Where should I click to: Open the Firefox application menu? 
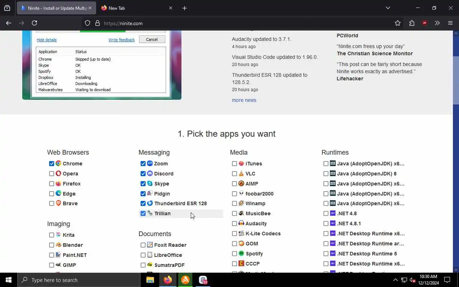click(x=450, y=23)
